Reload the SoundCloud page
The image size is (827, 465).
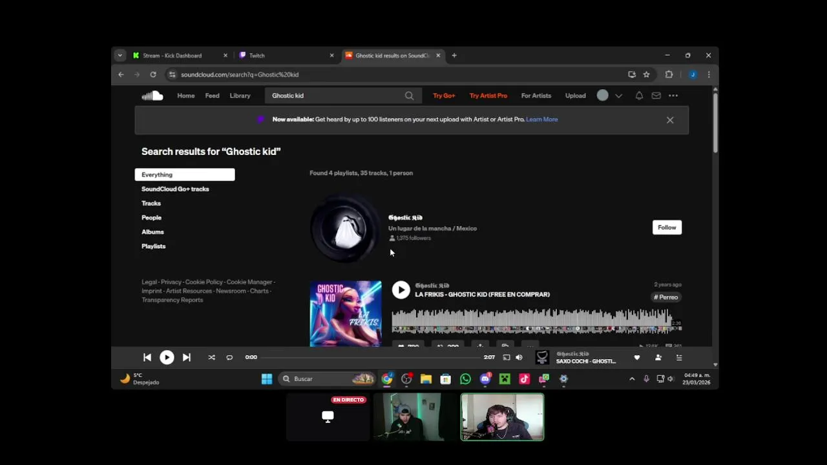tap(153, 74)
